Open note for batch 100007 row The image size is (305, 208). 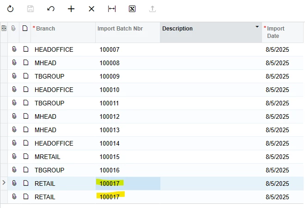click(26, 49)
